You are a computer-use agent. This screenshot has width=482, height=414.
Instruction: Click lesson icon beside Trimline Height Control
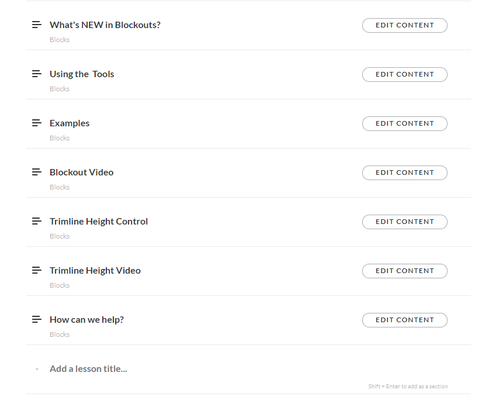pyautogui.click(x=37, y=221)
